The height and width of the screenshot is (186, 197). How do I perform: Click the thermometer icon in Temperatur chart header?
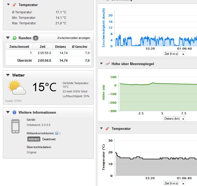(107, 129)
